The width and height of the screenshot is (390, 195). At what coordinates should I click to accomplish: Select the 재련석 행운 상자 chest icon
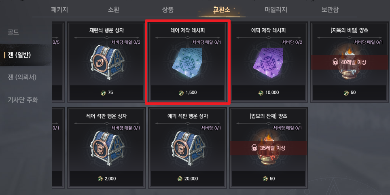106,62
